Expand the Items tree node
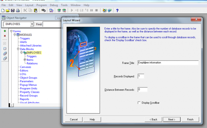This screenshot has width=207, height=128. click(x=25, y=60)
